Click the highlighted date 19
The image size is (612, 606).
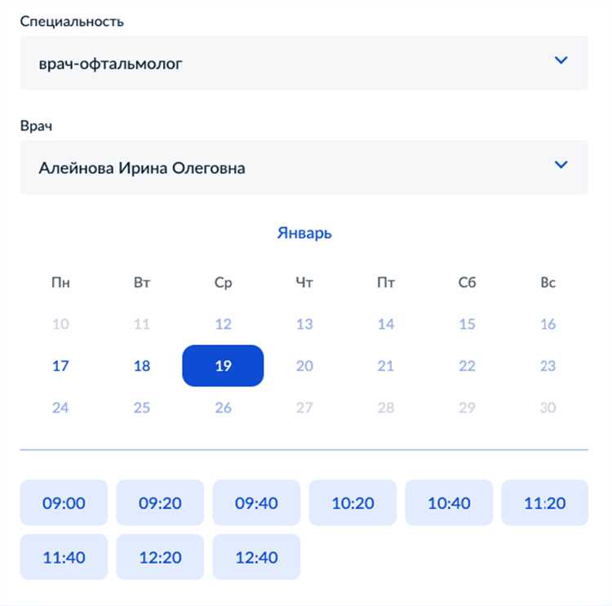pos(223,365)
